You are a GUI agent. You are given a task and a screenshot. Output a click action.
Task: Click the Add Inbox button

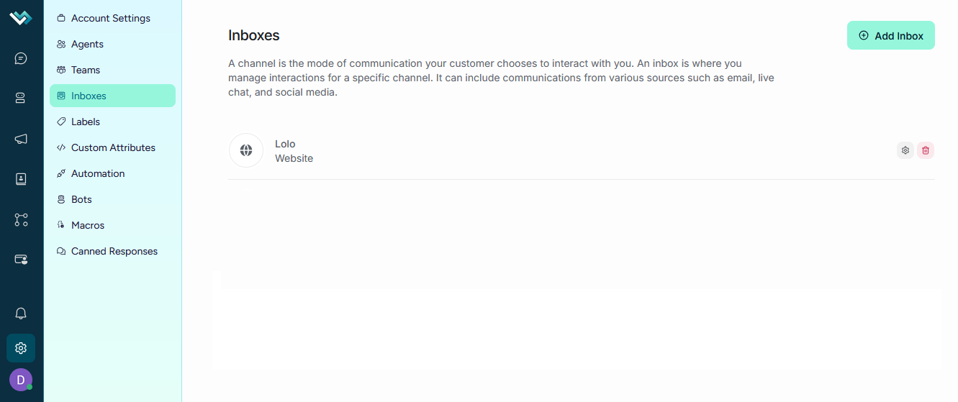(x=891, y=35)
